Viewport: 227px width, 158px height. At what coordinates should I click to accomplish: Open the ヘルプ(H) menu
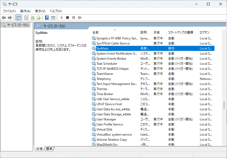click(55, 11)
